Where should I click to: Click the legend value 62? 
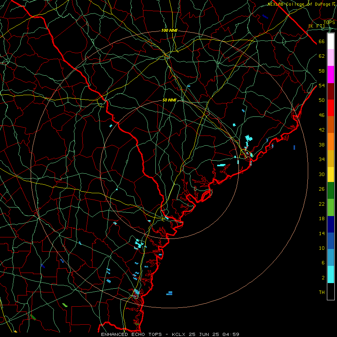tap(322, 56)
